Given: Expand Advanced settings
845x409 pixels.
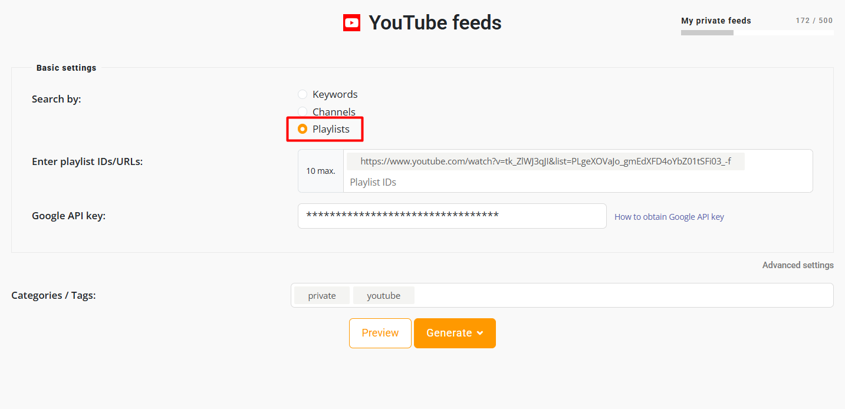Looking at the screenshot, I should point(798,265).
